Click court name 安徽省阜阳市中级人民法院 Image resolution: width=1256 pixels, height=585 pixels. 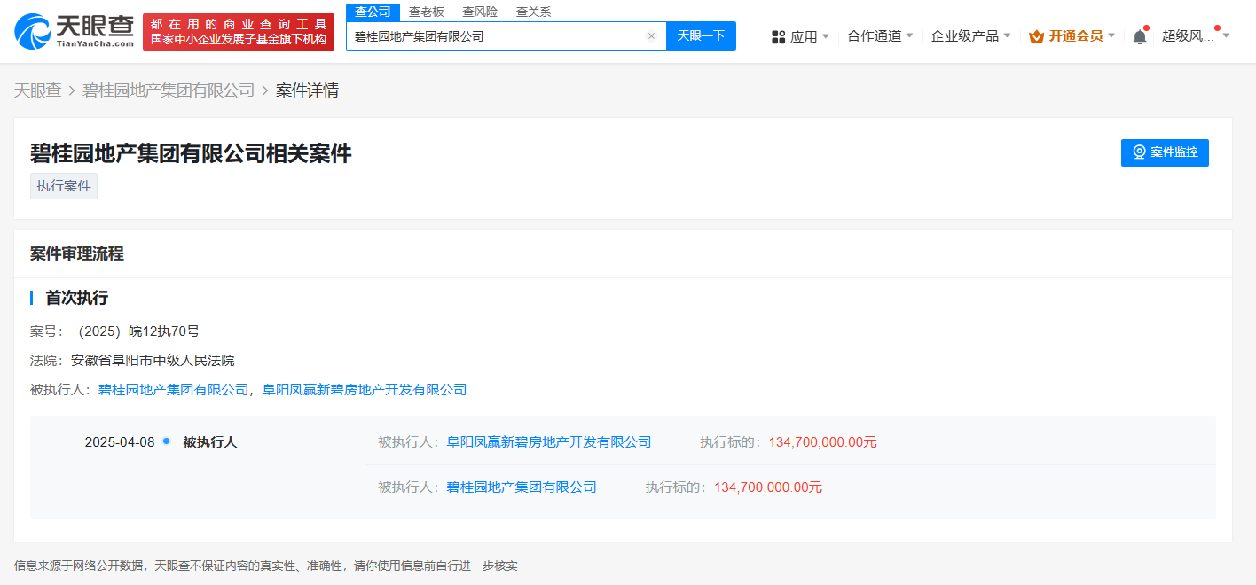[153, 361]
